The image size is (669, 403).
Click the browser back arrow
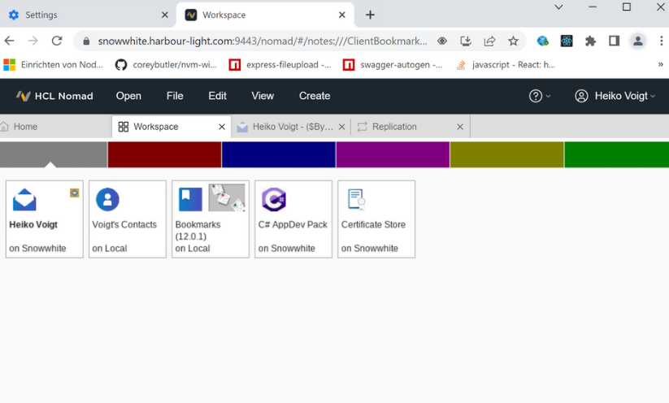pyautogui.click(x=10, y=41)
